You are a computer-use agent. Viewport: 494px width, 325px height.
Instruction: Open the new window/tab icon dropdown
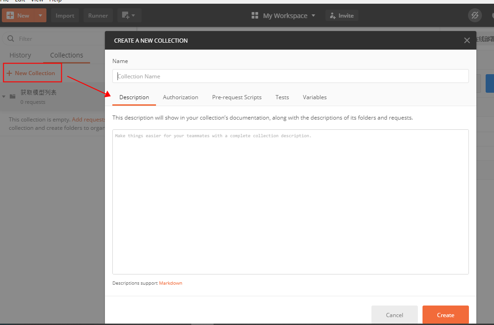point(129,15)
